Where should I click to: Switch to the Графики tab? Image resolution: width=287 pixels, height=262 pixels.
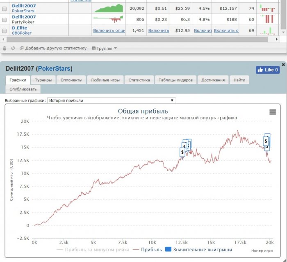[18, 80]
